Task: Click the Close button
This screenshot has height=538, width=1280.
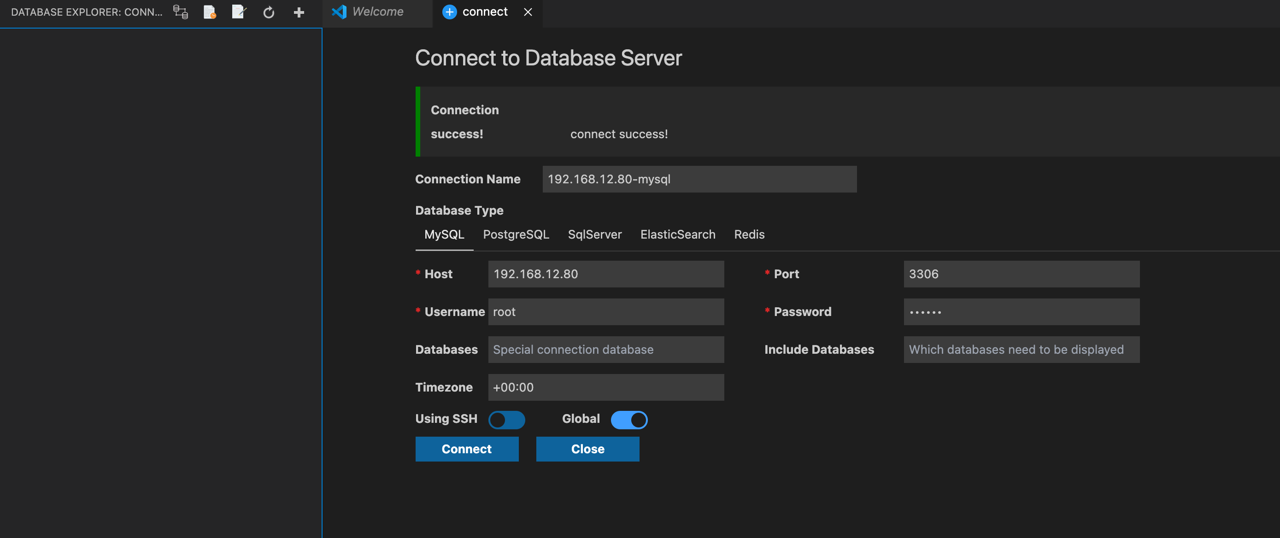Action: pos(587,449)
